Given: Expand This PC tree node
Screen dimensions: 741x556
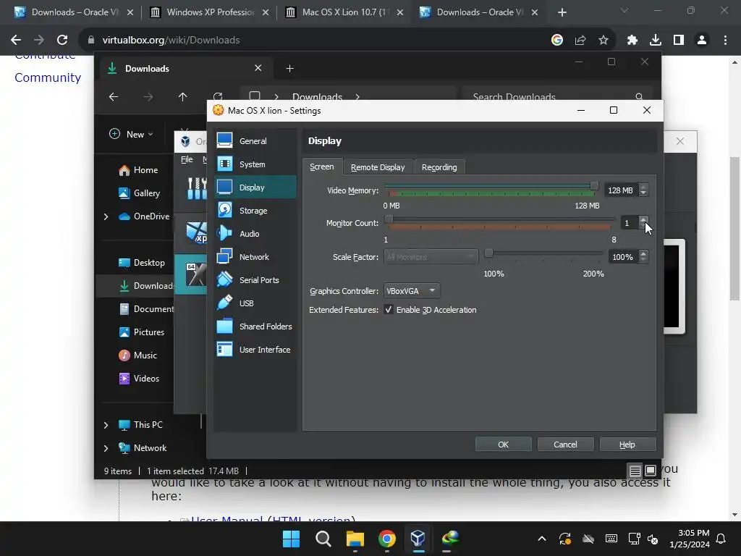Looking at the screenshot, I should [x=106, y=425].
